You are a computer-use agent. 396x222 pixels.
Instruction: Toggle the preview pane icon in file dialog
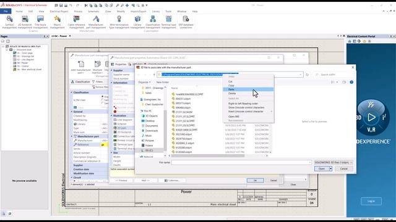(x=344, y=82)
